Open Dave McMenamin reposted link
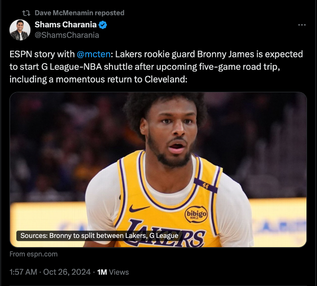The width and height of the screenshot is (317, 286). [x=79, y=13]
